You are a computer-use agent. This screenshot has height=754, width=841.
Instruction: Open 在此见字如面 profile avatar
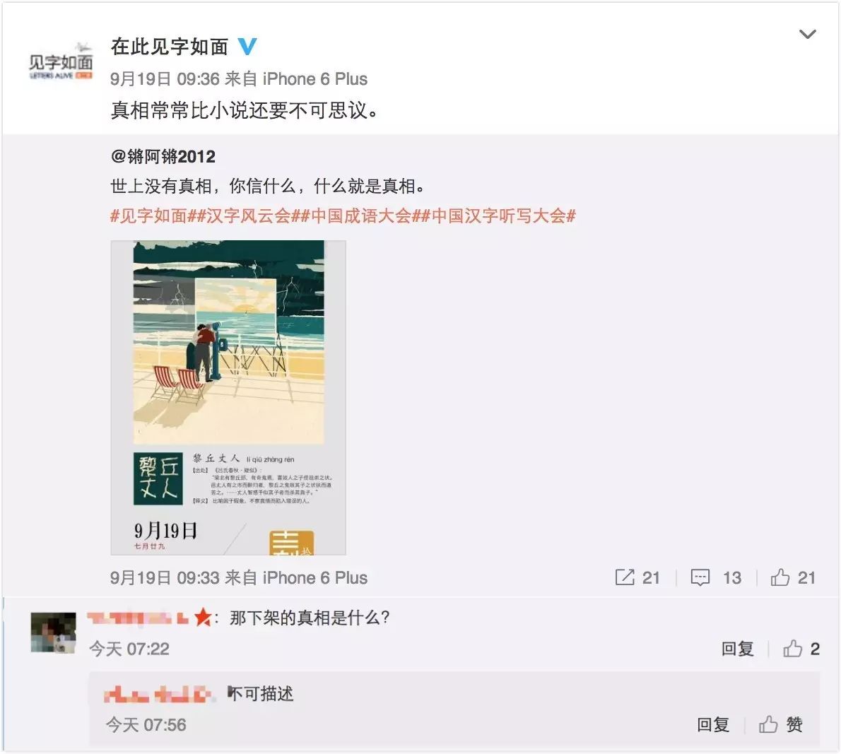pyautogui.click(x=61, y=61)
